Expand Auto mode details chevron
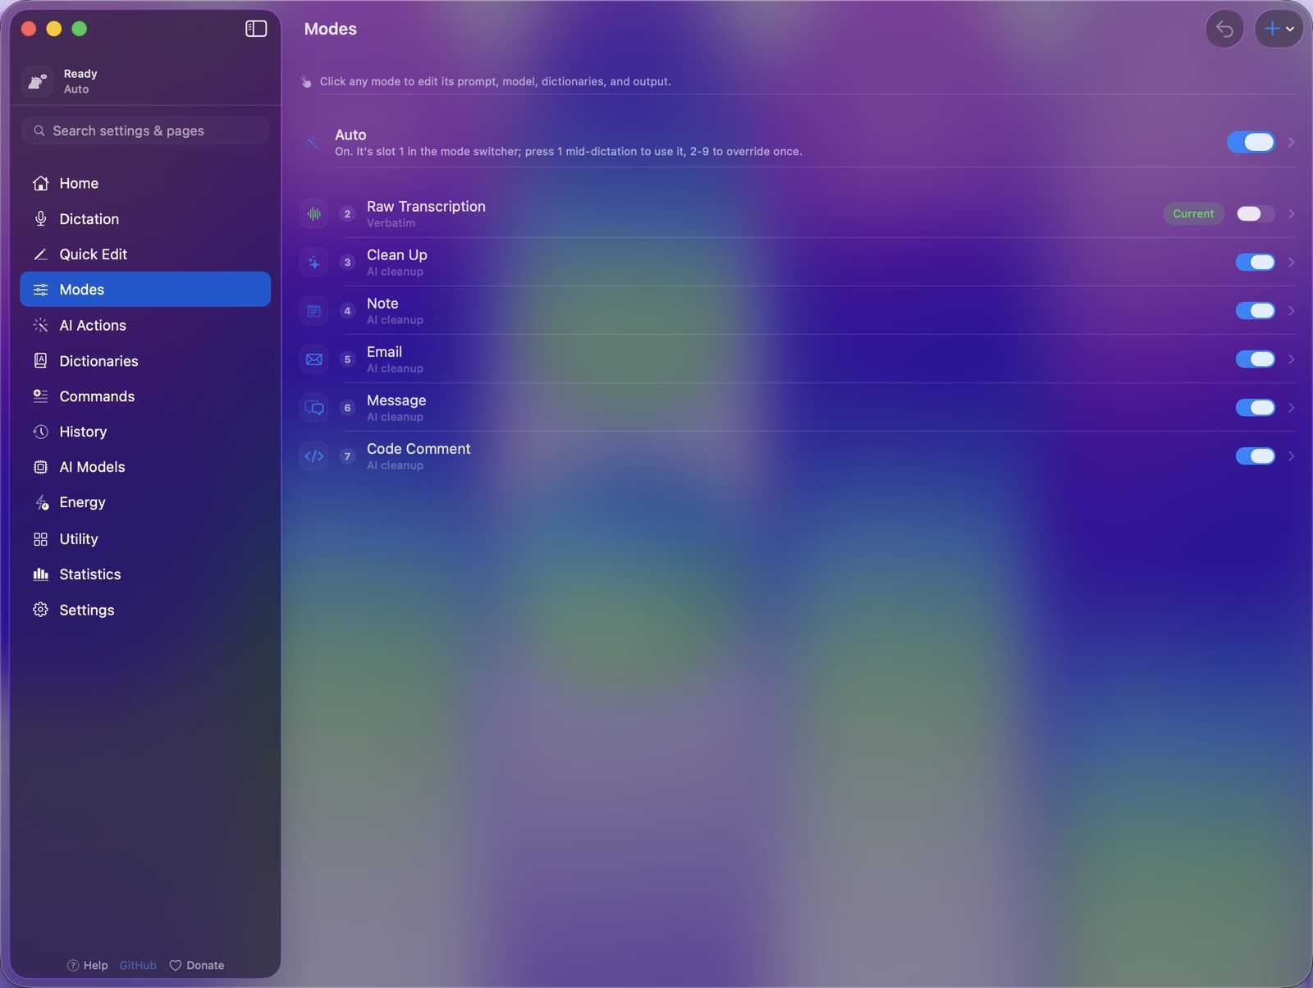This screenshot has height=988, width=1313. click(x=1292, y=142)
